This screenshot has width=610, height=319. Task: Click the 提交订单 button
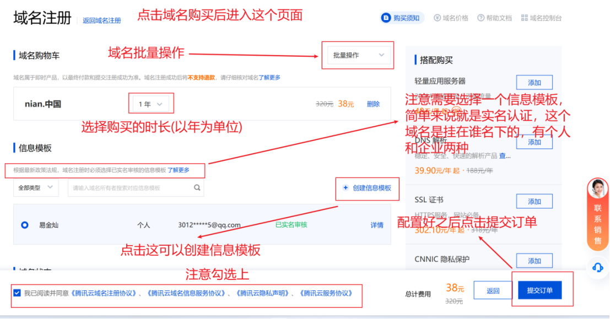coord(539,290)
